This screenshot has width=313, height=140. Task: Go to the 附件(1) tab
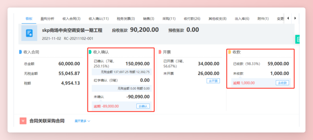point(263,19)
